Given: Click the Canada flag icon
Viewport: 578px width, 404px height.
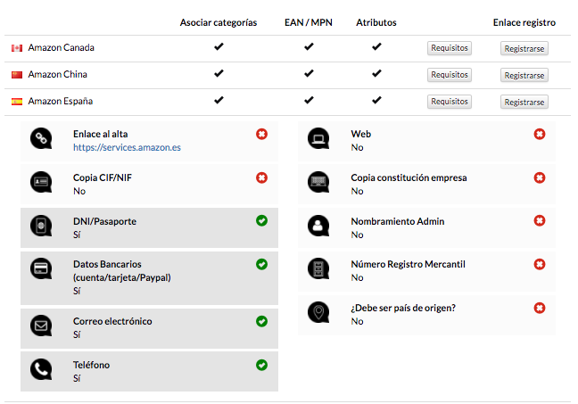Looking at the screenshot, I should (17, 48).
